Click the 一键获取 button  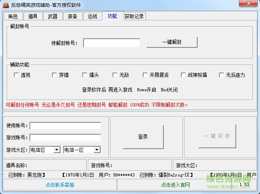[x=217, y=136]
